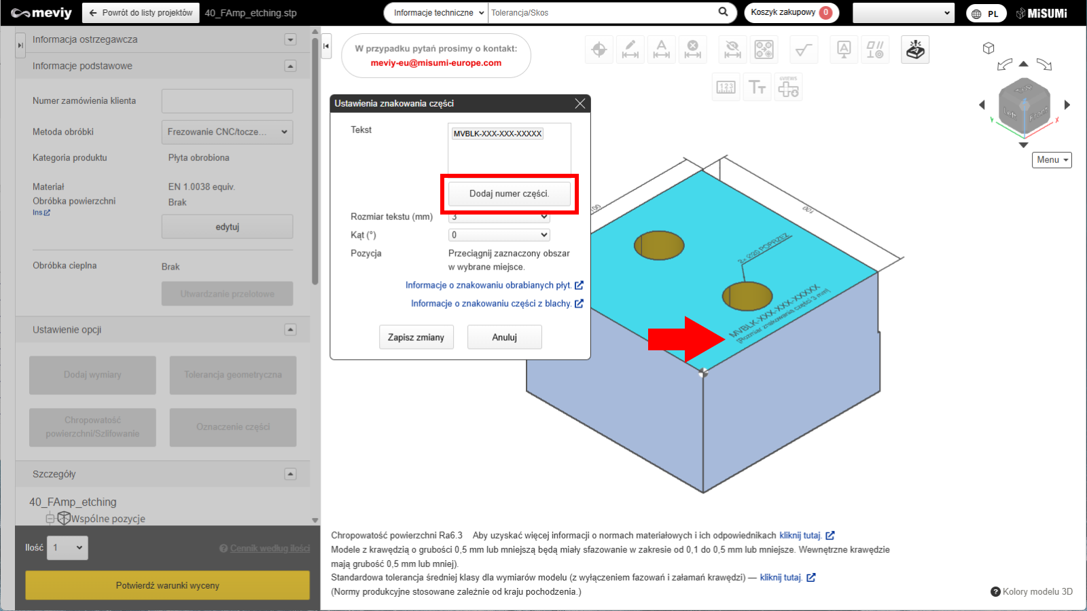Select the surface roughness symbol tool
This screenshot has height=611, width=1087.
804,50
